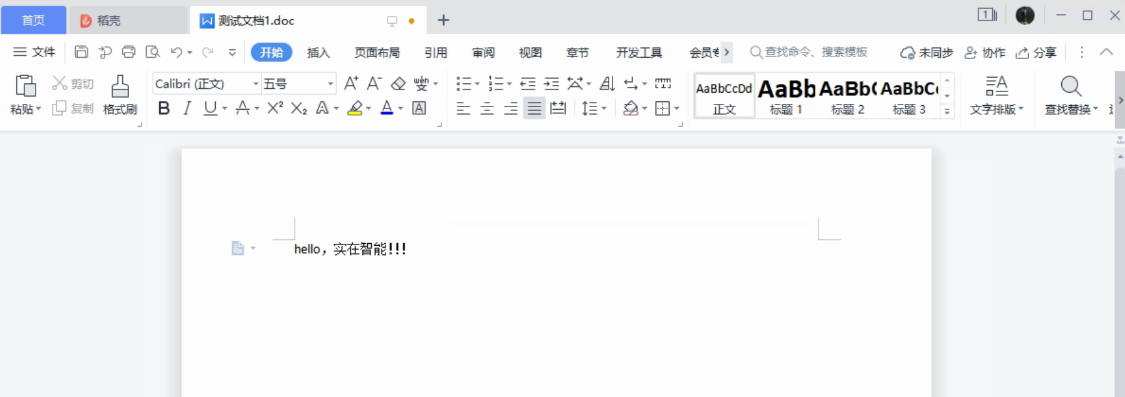Image resolution: width=1125 pixels, height=397 pixels.
Task: Apply the yellow text highlight color
Action: point(355,108)
